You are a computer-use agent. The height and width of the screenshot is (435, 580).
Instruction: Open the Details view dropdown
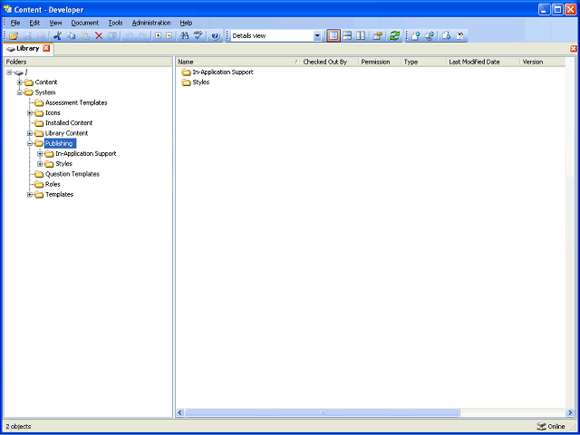tap(317, 36)
